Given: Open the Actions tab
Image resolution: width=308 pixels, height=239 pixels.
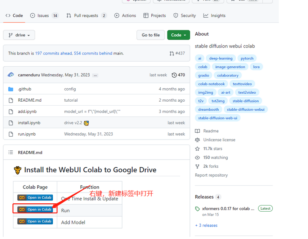Looking at the screenshot, I should [x=125, y=16].
